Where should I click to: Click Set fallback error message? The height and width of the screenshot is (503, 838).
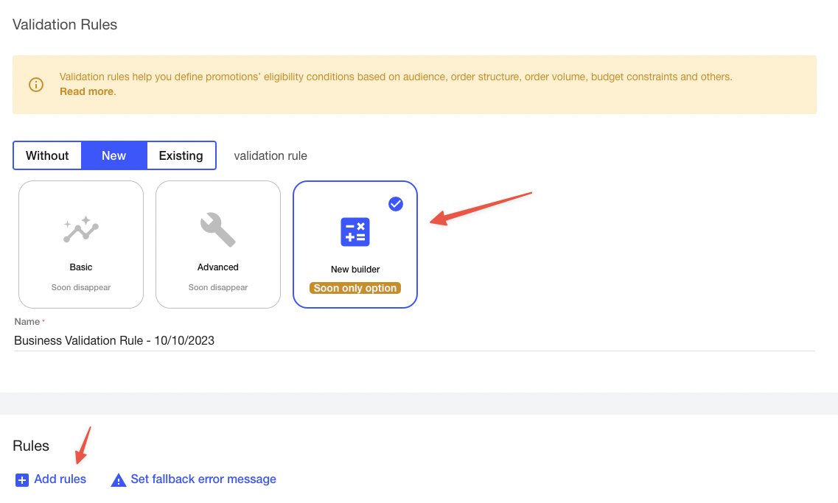pos(203,479)
